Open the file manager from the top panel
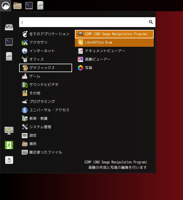183x200 pixels. (17, 6)
